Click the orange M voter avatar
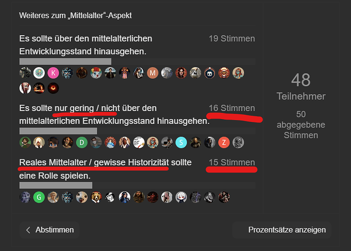 point(153,73)
